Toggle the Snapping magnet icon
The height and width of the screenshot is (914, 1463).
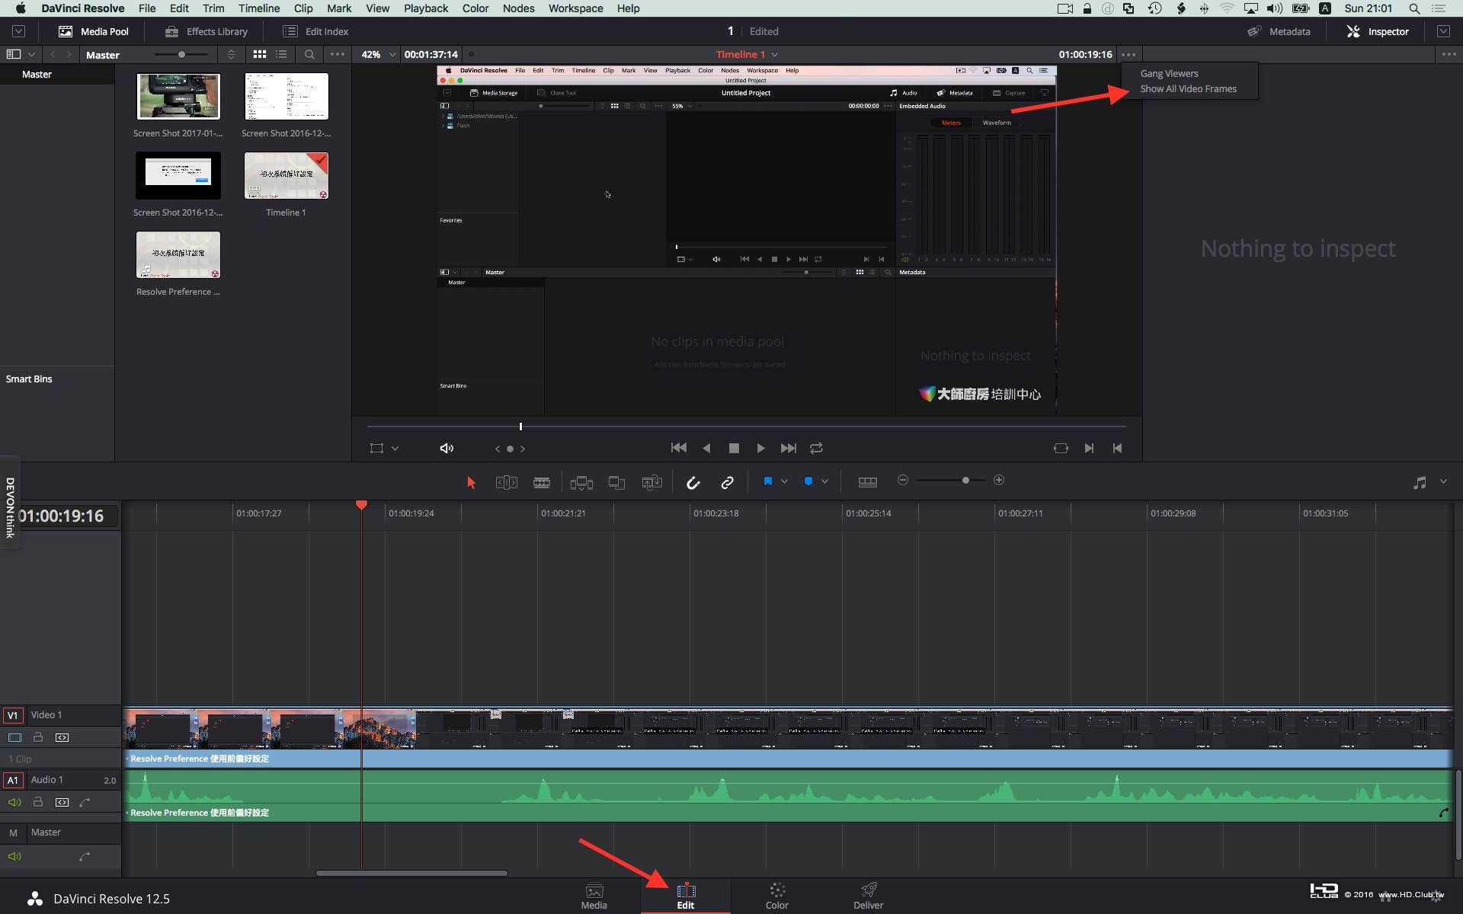tap(693, 482)
